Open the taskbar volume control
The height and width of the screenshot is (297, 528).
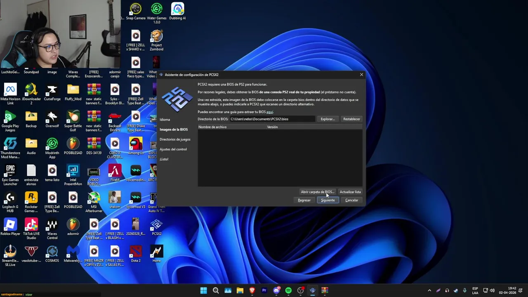point(492,290)
